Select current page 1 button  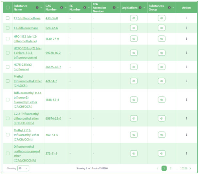coord(164,168)
